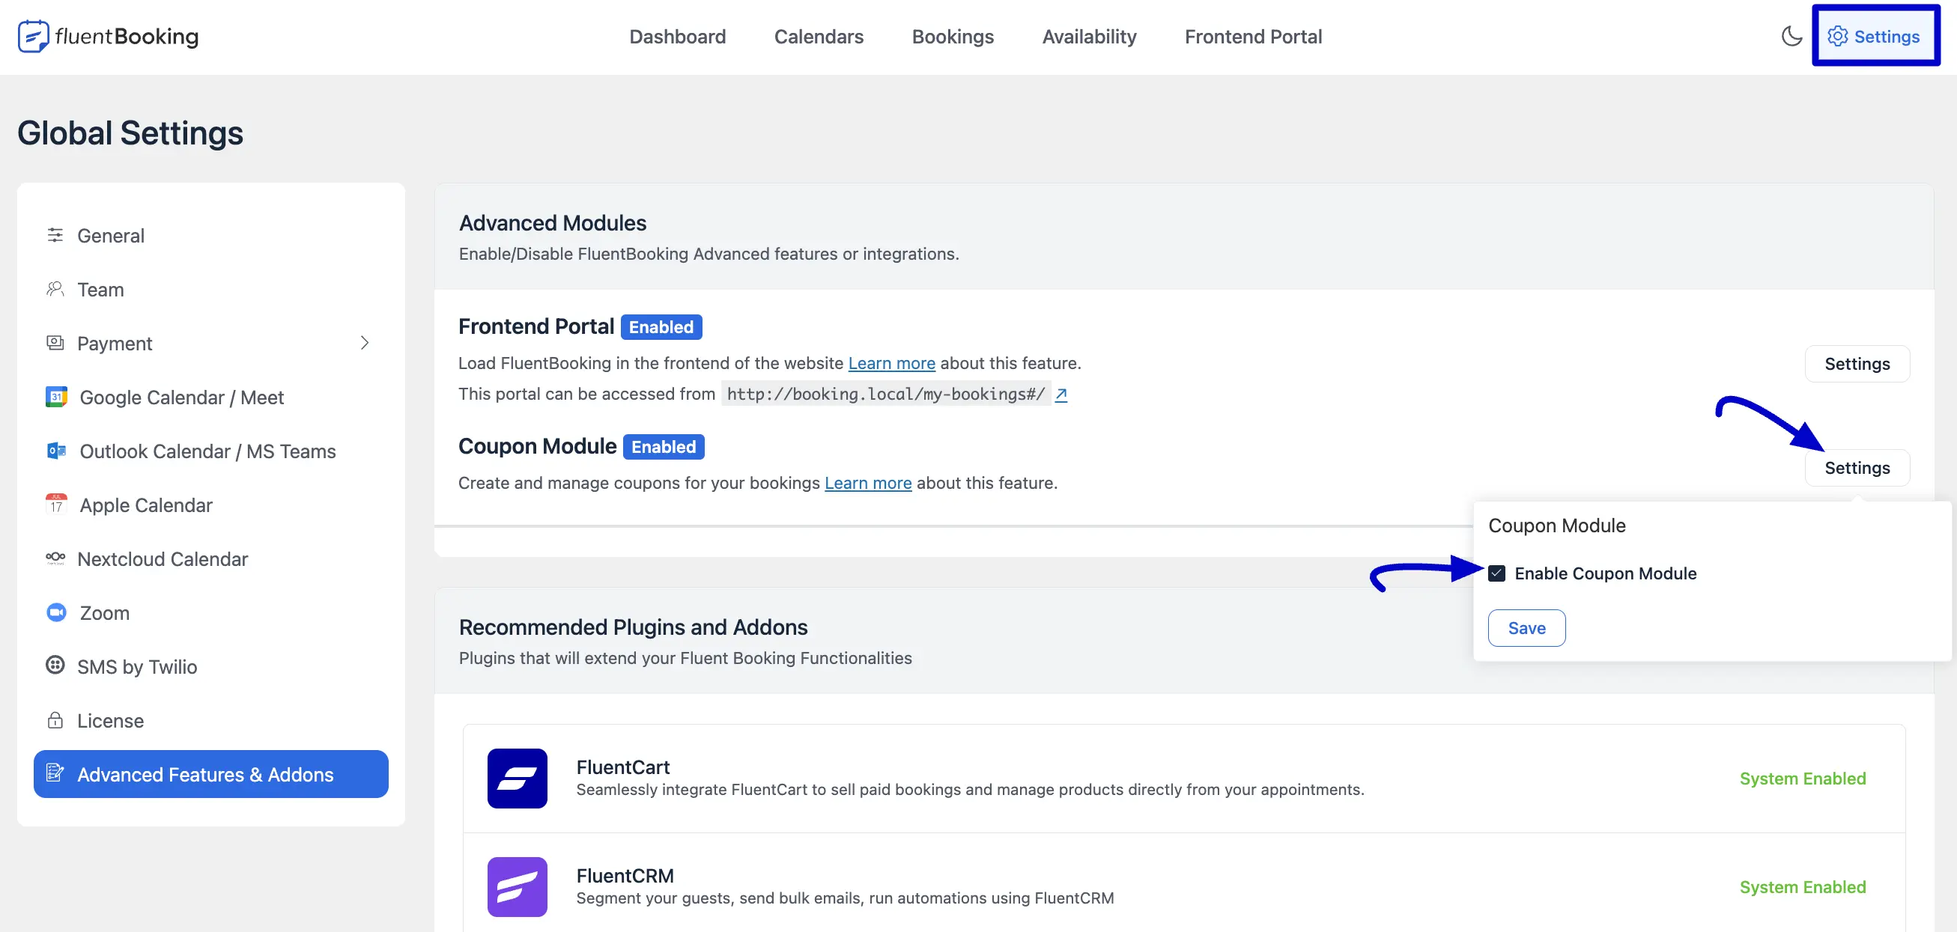Follow Learn more link for Coupon Module
Screen dimensions: 1957x932
coord(867,483)
